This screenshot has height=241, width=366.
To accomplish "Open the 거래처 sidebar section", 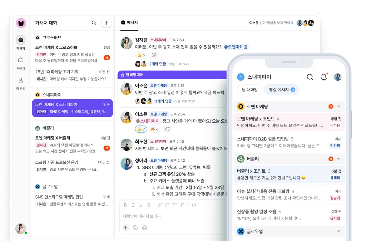I will point(21,63).
